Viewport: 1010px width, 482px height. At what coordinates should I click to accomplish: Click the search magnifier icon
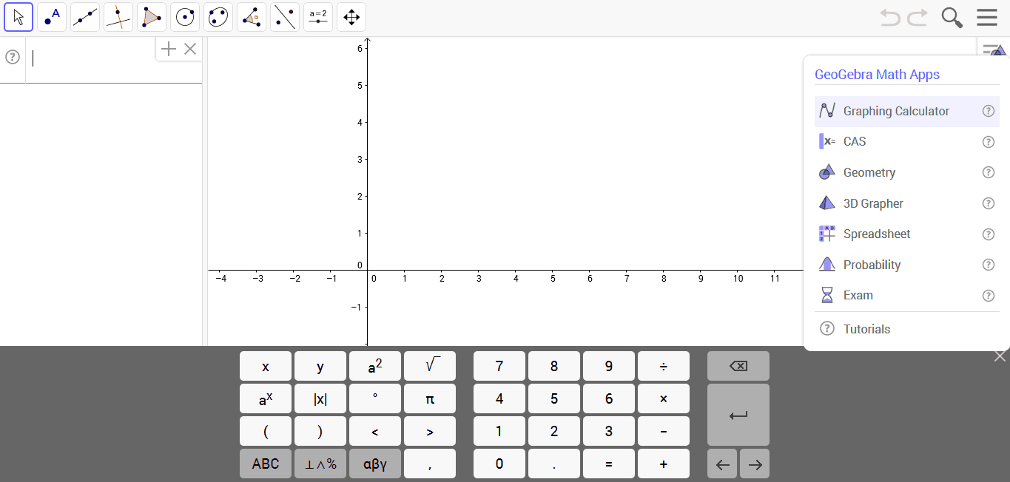952,17
